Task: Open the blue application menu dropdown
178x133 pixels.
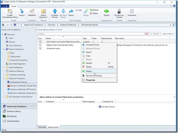Action: tap(5, 6)
